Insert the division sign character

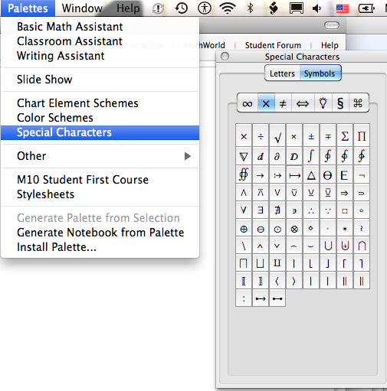pyautogui.click(x=261, y=137)
